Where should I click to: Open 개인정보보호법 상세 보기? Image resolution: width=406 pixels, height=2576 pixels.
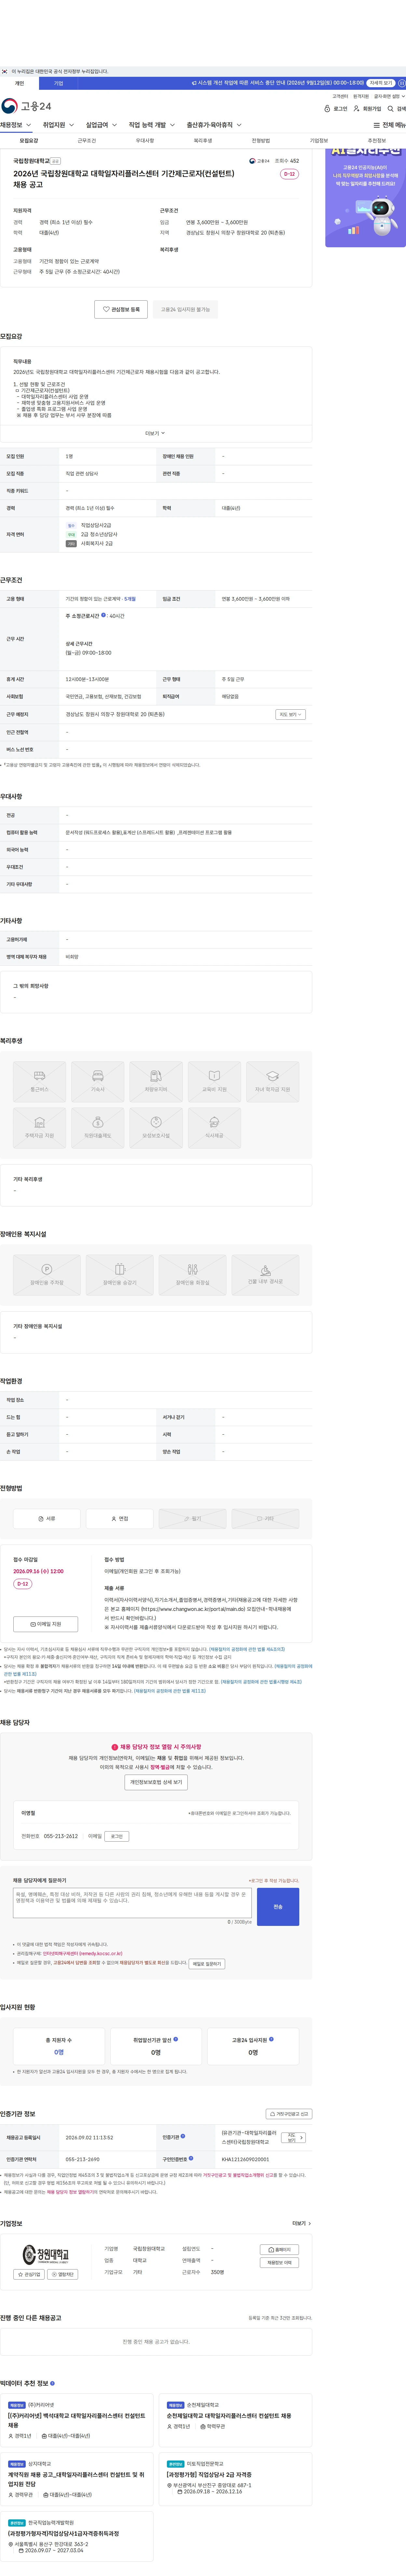(156, 1782)
